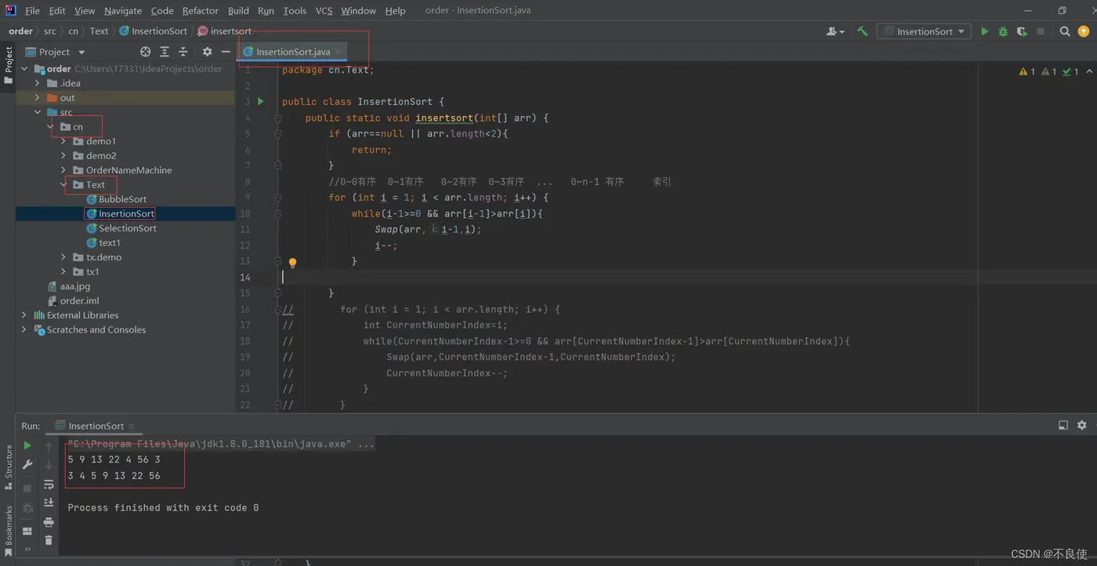Expand the .idea folder
Viewport: 1097px width, 566px height.
click(x=37, y=83)
